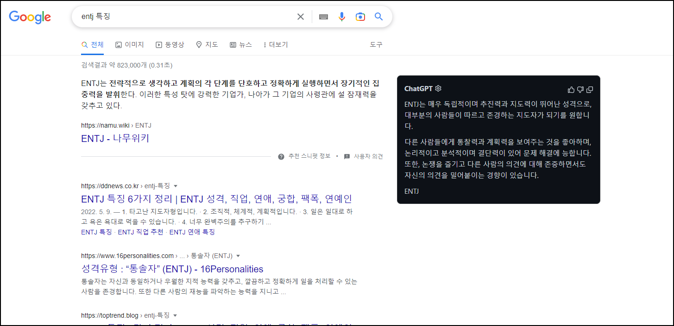Click the Google logo

30,17
